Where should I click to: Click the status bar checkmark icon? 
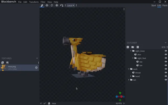pyautogui.click(x=45, y=103)
